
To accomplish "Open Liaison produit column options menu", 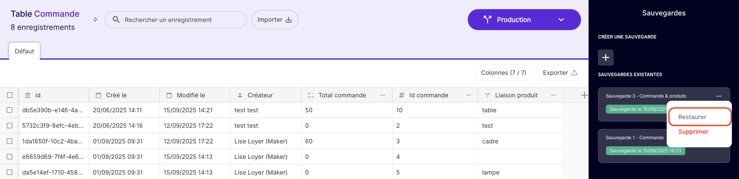I will coord(553,95).
